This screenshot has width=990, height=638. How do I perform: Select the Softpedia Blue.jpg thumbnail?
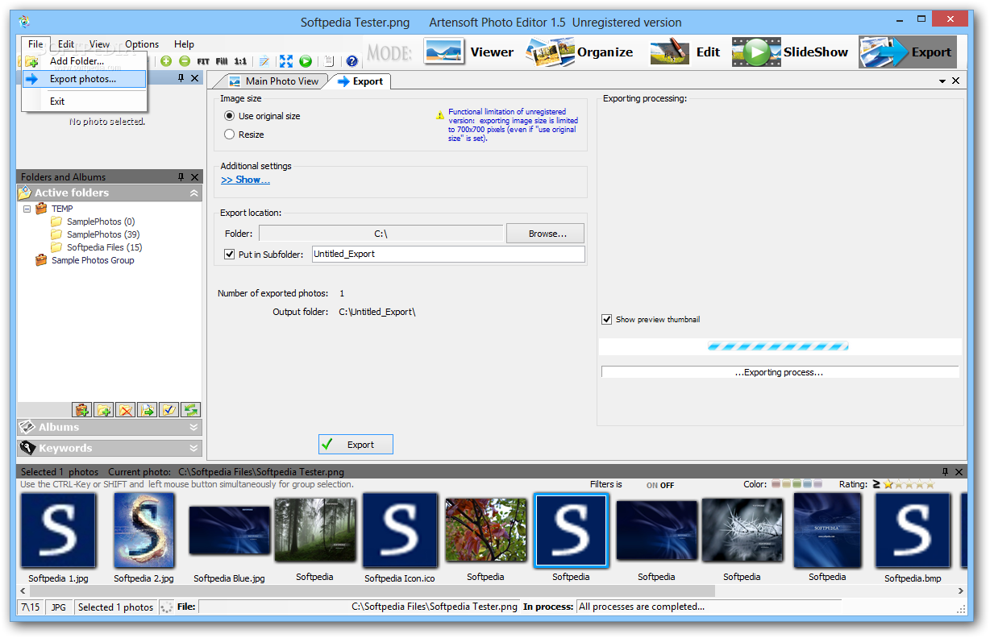click(x=229, y=530)
